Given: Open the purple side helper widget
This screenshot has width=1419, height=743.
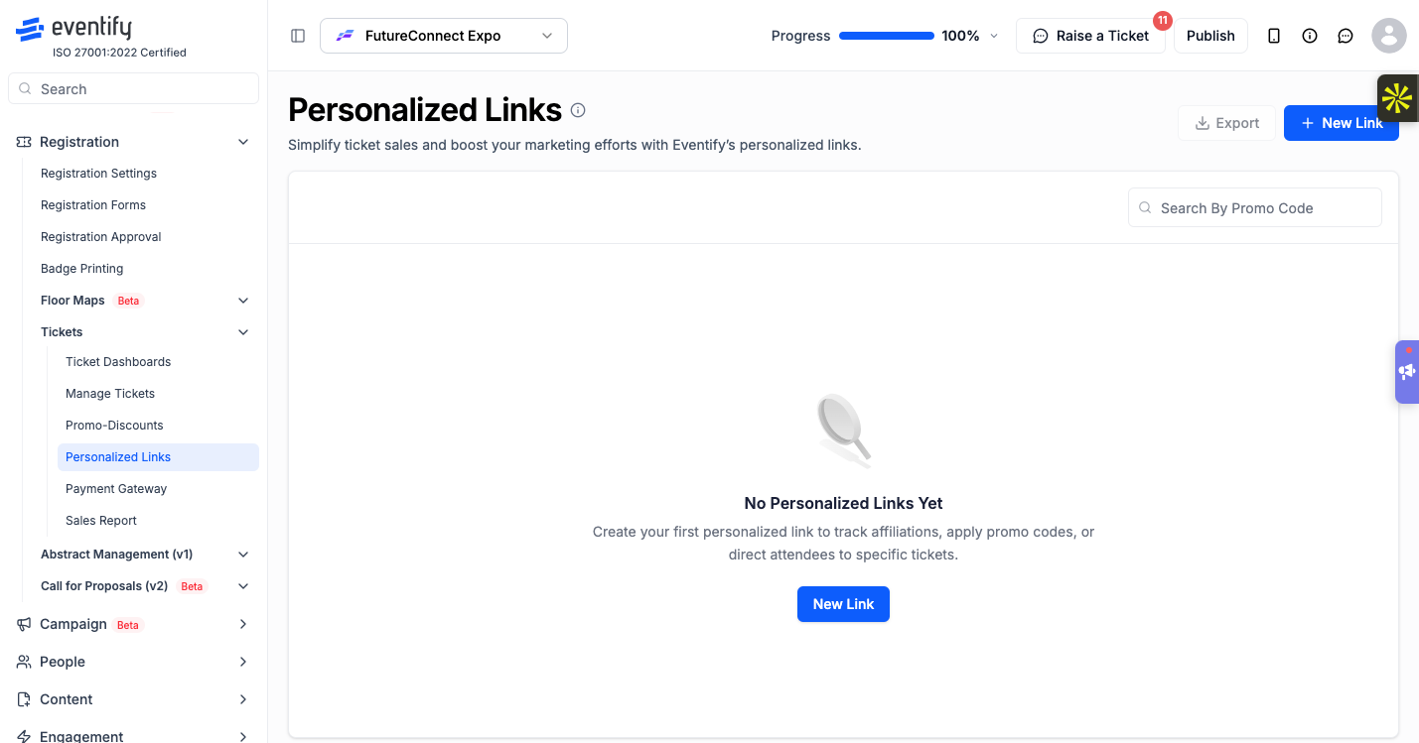Looking at the screenshot, I should (1407, 372).
